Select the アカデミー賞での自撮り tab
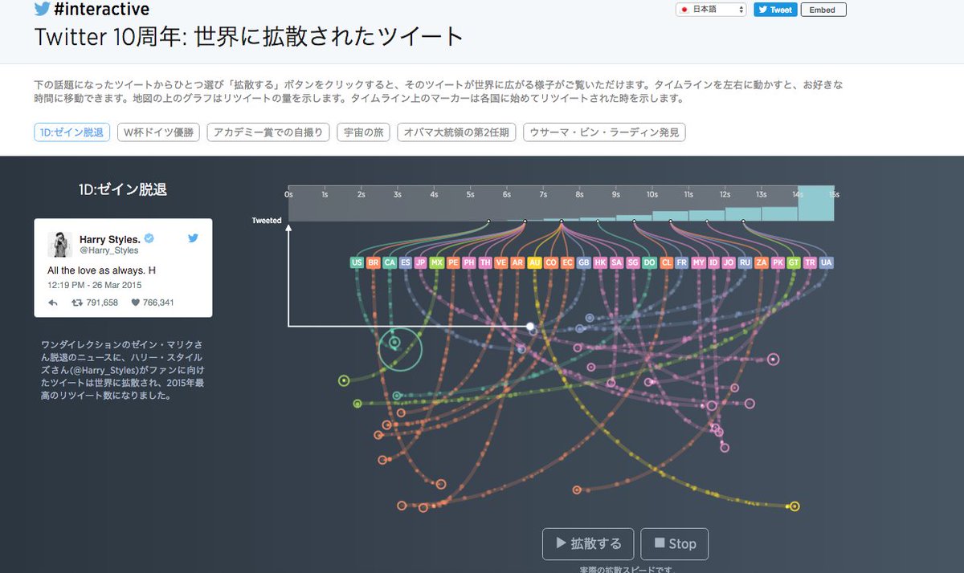Screen dimensions: 964x573 [268, 132]
